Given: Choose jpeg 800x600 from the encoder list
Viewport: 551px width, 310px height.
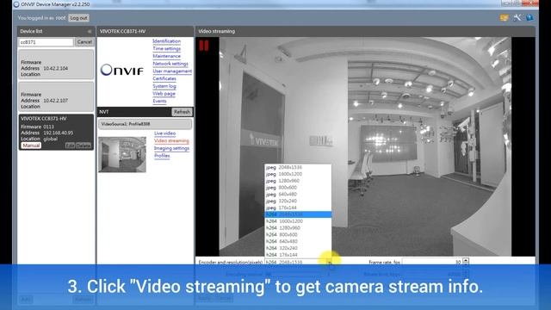Looking at the screenshot, I should [298, 188].
